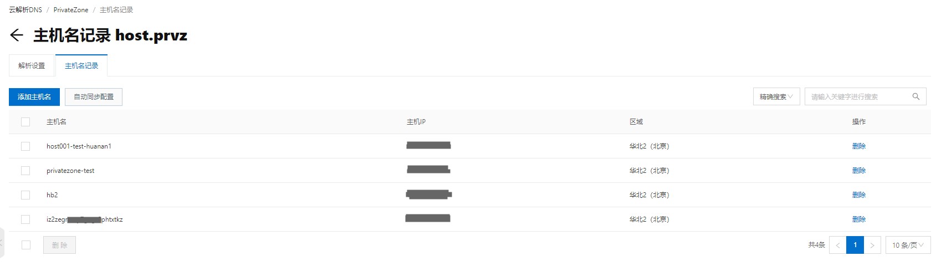
Task: Open PrivateZone in the breadcrumb
Action: coord(71,10)
